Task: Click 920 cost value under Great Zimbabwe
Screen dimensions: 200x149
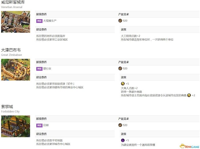Action: (125, 68)
